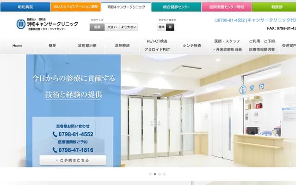Open the 交通案内 menu item

[289, 46]
